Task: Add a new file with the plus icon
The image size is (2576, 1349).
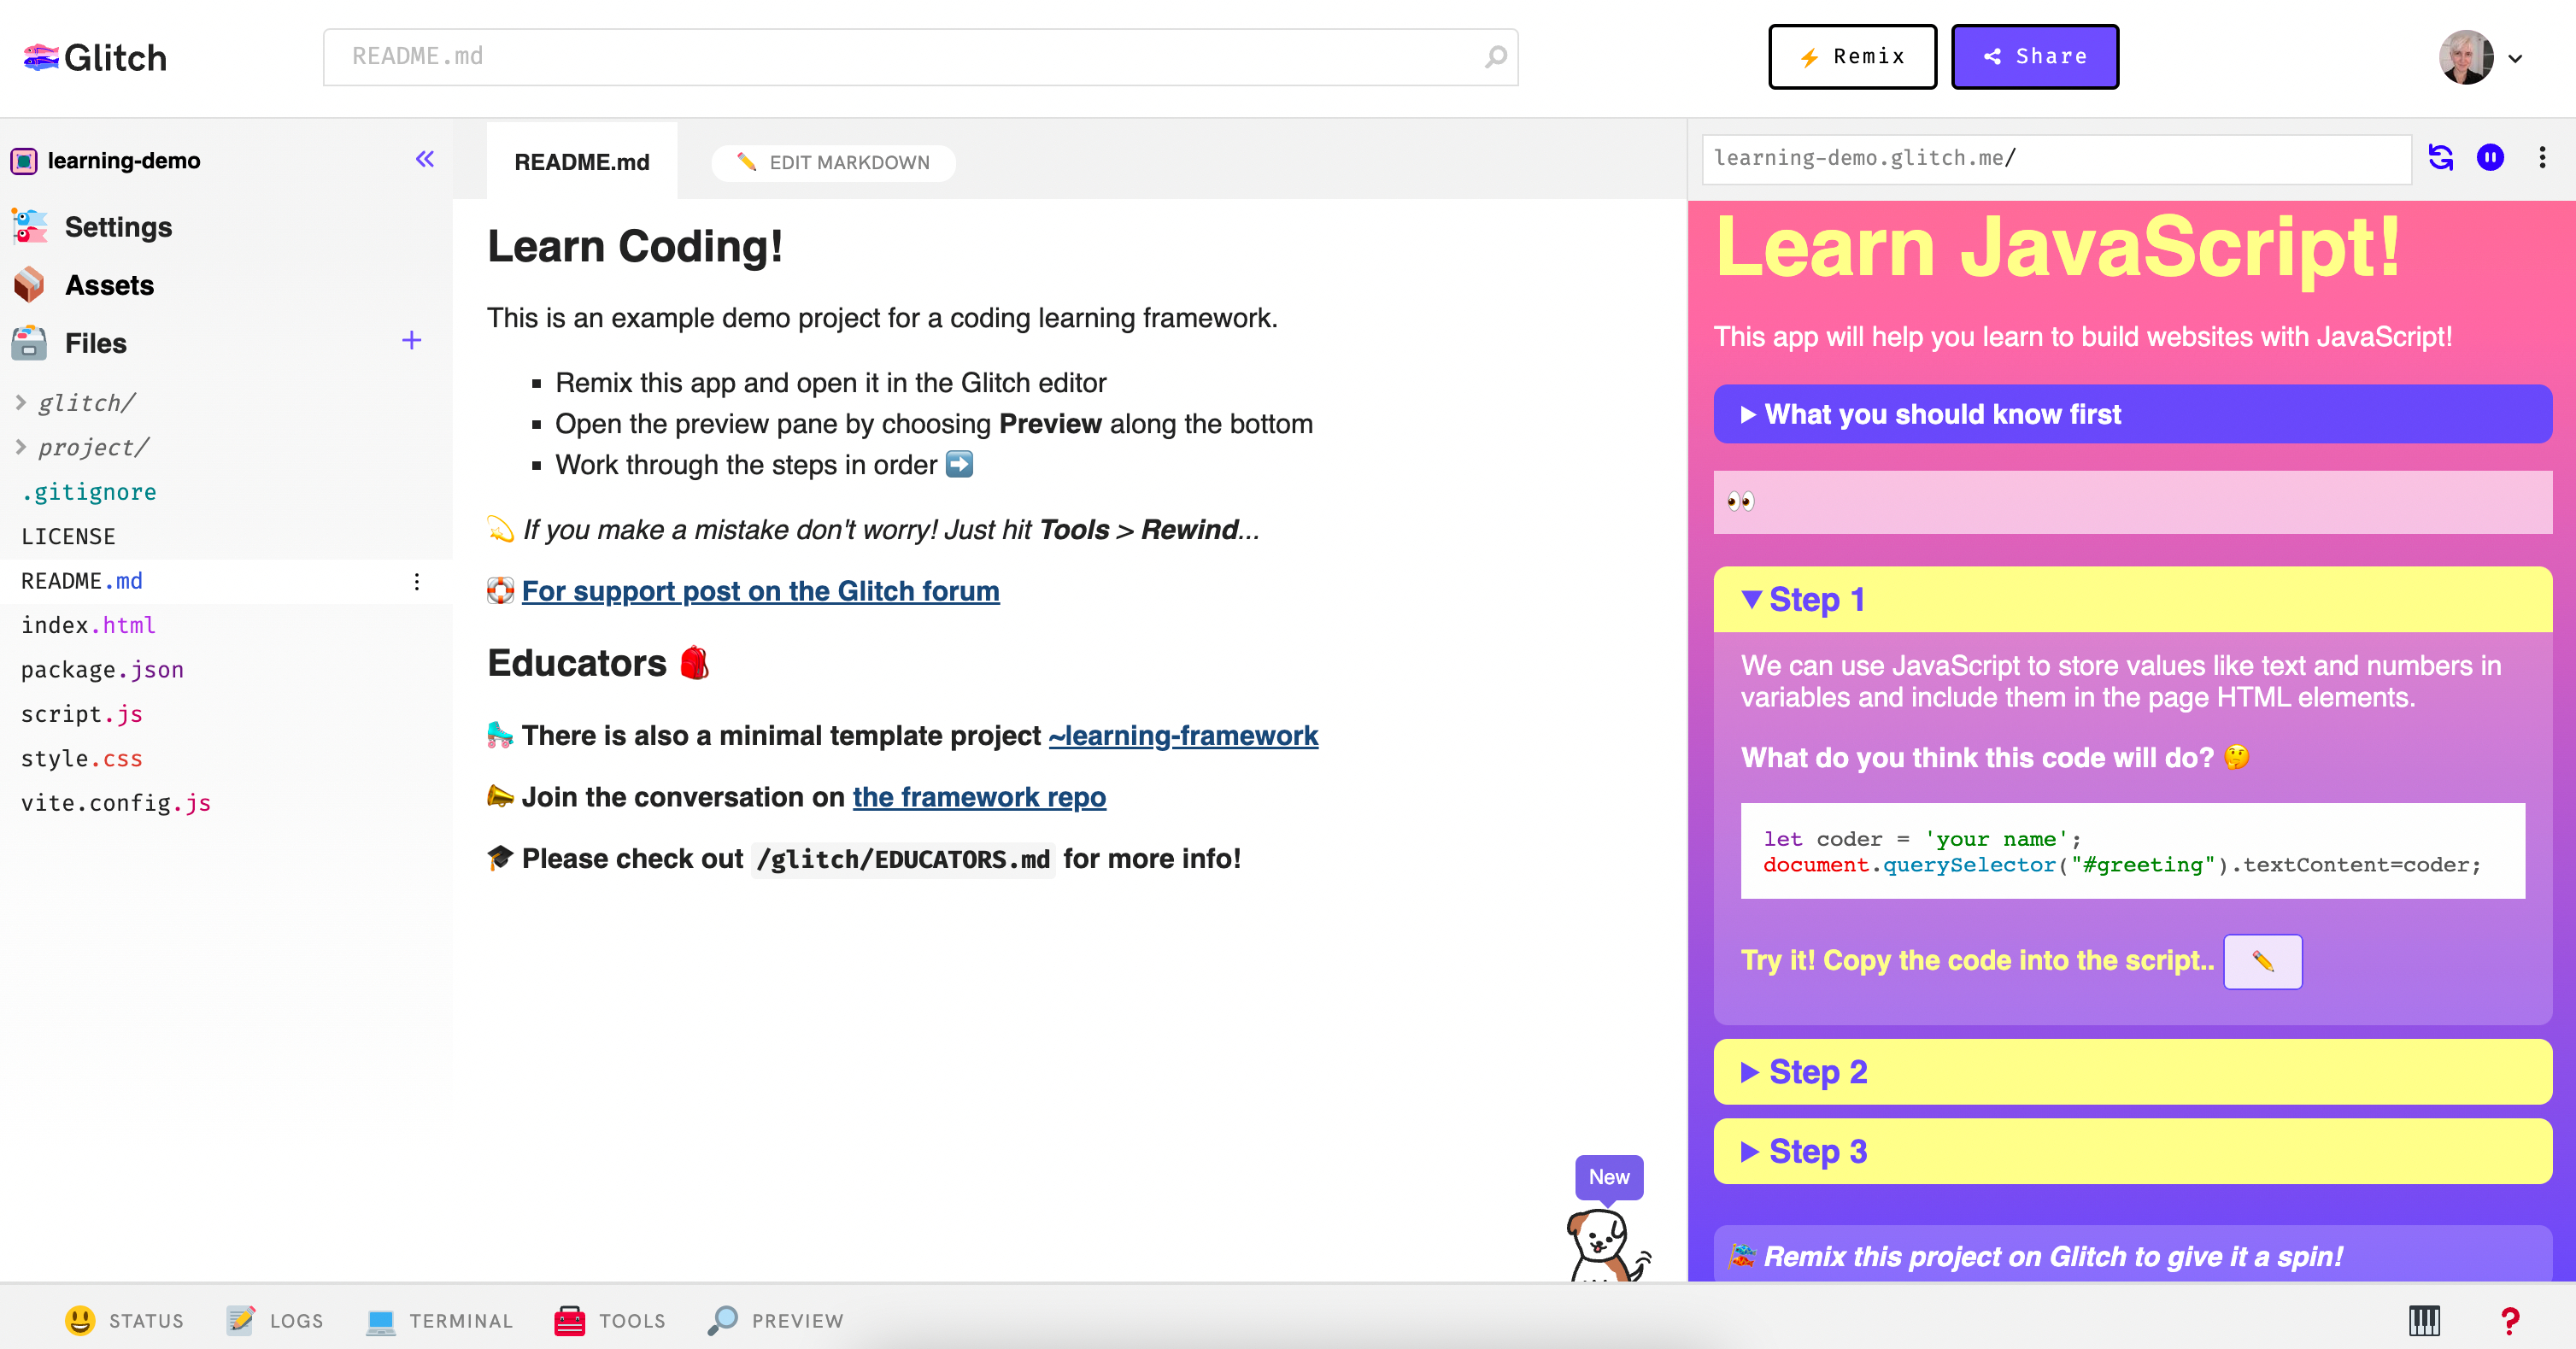Action: (411, 341)
